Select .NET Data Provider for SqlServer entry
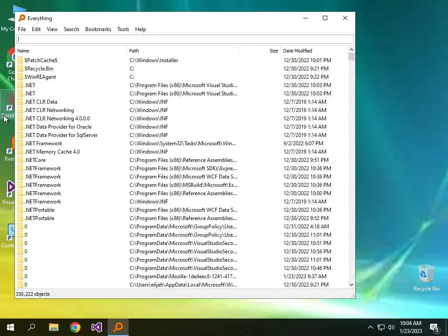This screenshot has width=448, height=336. (61, 135)
